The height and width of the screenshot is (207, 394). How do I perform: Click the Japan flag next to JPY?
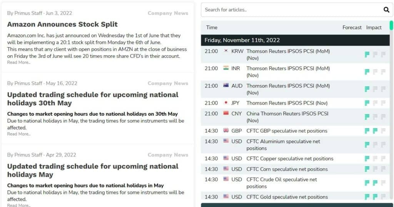tap(226, 103)
